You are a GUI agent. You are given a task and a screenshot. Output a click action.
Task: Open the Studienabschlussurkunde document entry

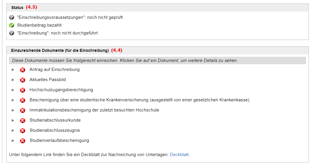click(55, 120)
